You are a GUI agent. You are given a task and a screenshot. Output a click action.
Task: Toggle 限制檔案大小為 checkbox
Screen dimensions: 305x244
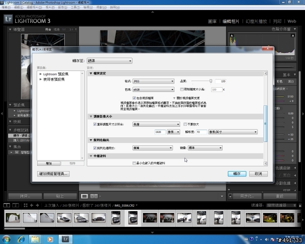(182, 89)
